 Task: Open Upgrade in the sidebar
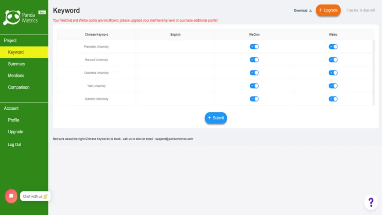pos(16,132)
